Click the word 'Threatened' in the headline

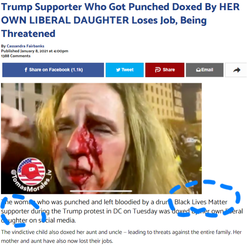point(28,33)
